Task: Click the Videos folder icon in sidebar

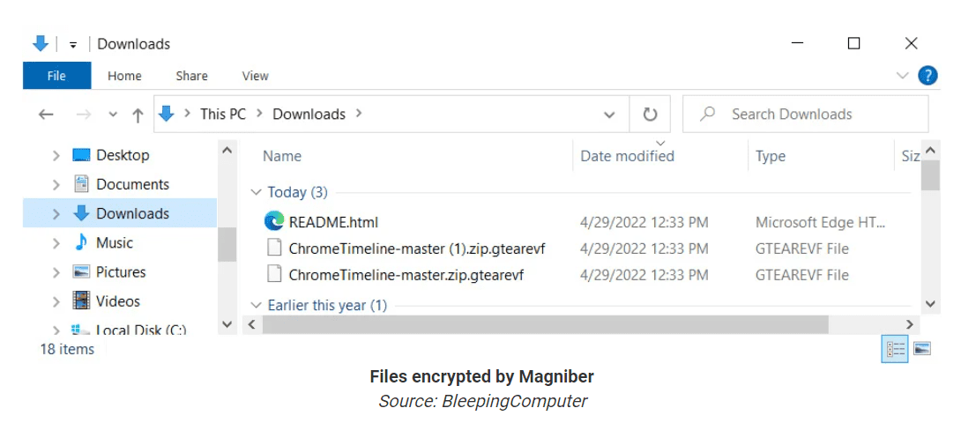Action: point(81,301)
